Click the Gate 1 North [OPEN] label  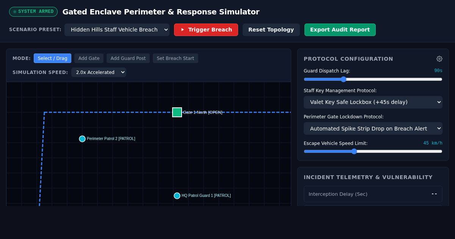click(x=203, y=112)
